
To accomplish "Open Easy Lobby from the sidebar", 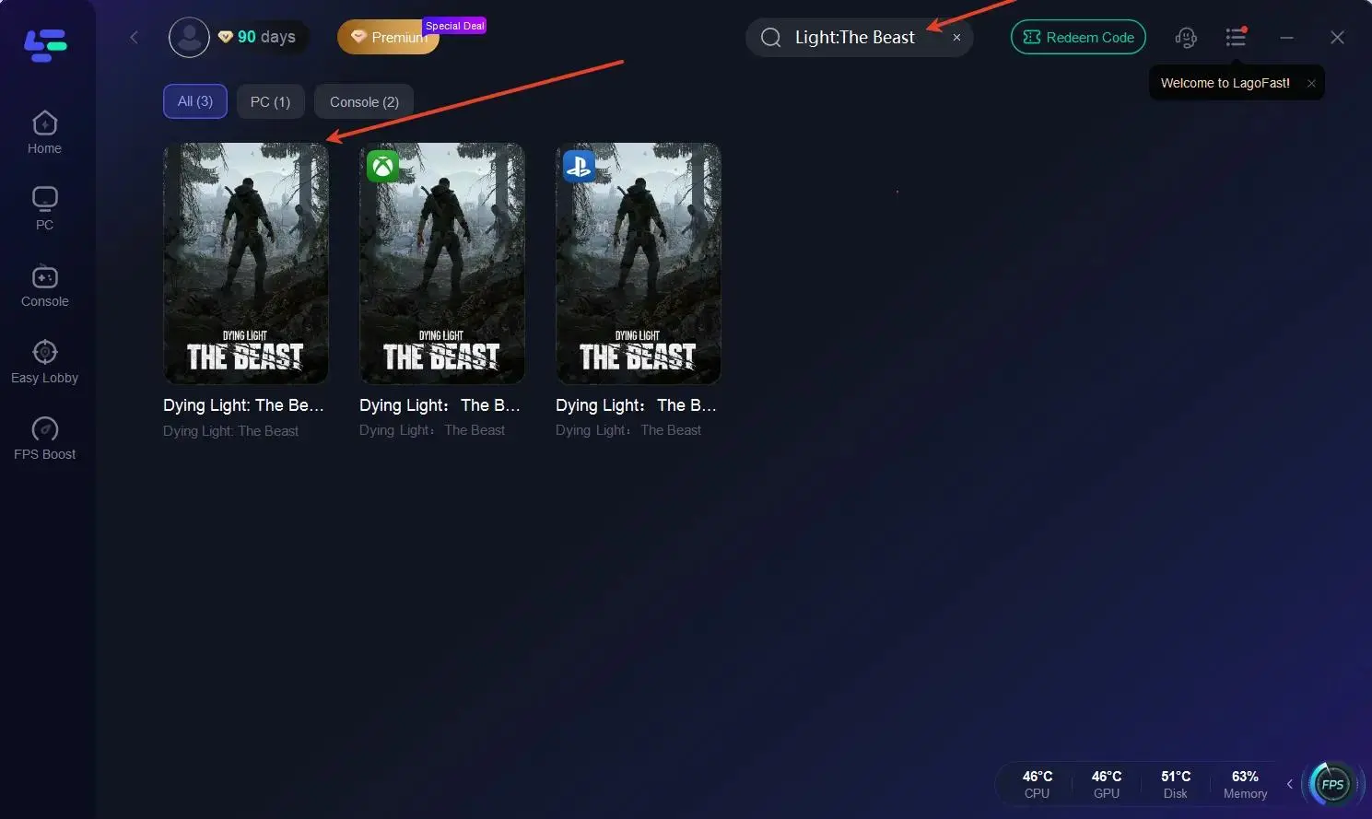I will click(44, 362).
